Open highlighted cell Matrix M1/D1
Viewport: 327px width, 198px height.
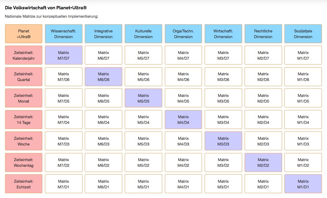point(303,184)
